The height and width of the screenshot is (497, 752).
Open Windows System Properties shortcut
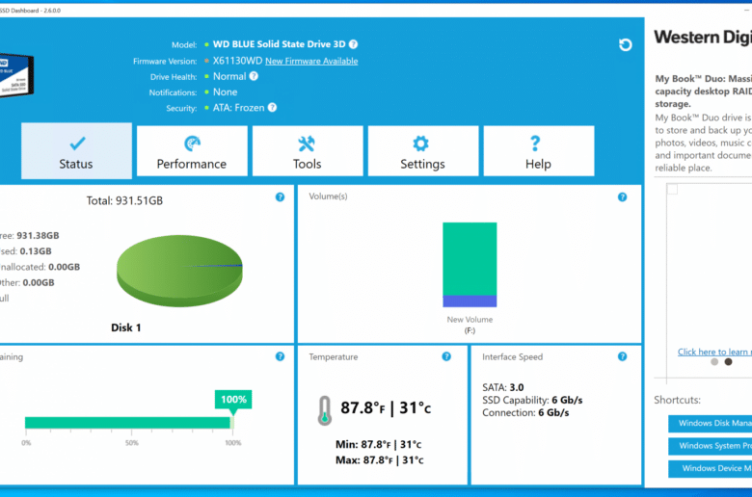[x=711, y=446]
